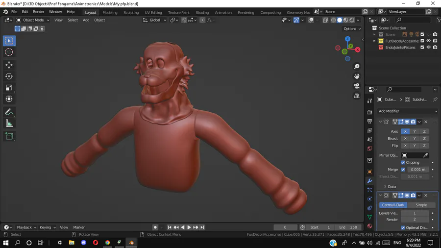Select the Annotate tool
The height and width of the screenshot is (248, 441).
[x=9, y=112]
